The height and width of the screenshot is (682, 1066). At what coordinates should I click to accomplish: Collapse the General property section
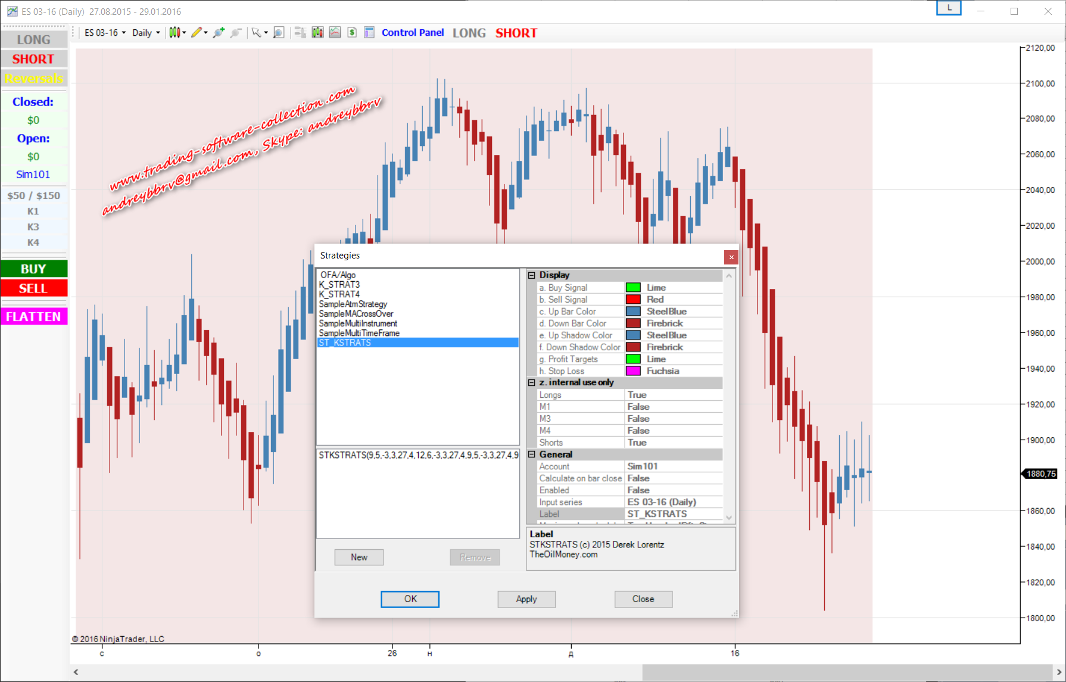(x=532, y=454)
